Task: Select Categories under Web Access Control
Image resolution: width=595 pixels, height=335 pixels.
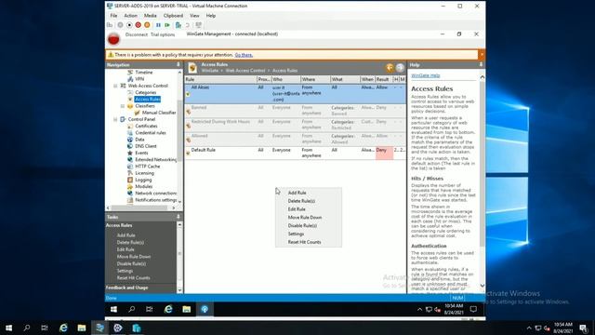Action: click(146, 92)
